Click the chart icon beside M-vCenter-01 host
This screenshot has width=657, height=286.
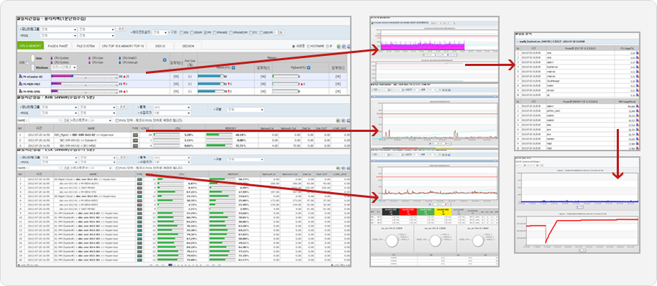coord(21,77)
